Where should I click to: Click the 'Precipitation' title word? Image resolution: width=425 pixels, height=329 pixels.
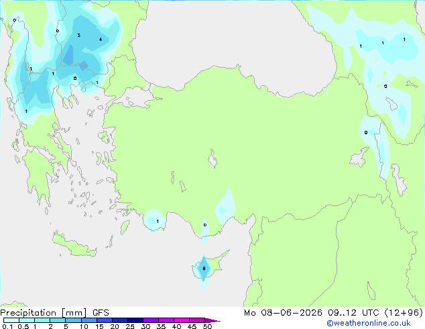(28, 313)
